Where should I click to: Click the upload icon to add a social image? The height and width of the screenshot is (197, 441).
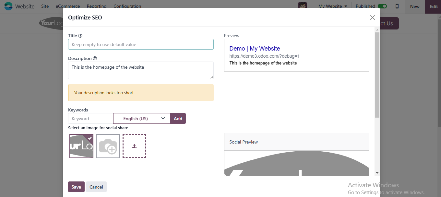[134, 146]
